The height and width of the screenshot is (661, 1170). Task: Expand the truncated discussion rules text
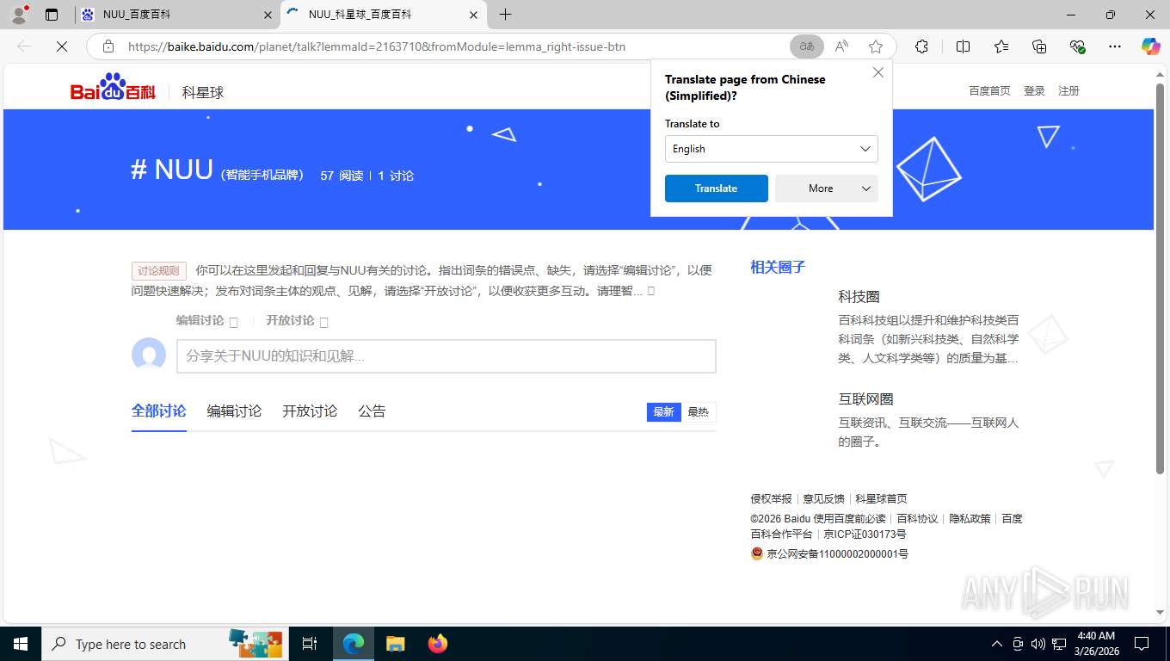click(650, 291)
